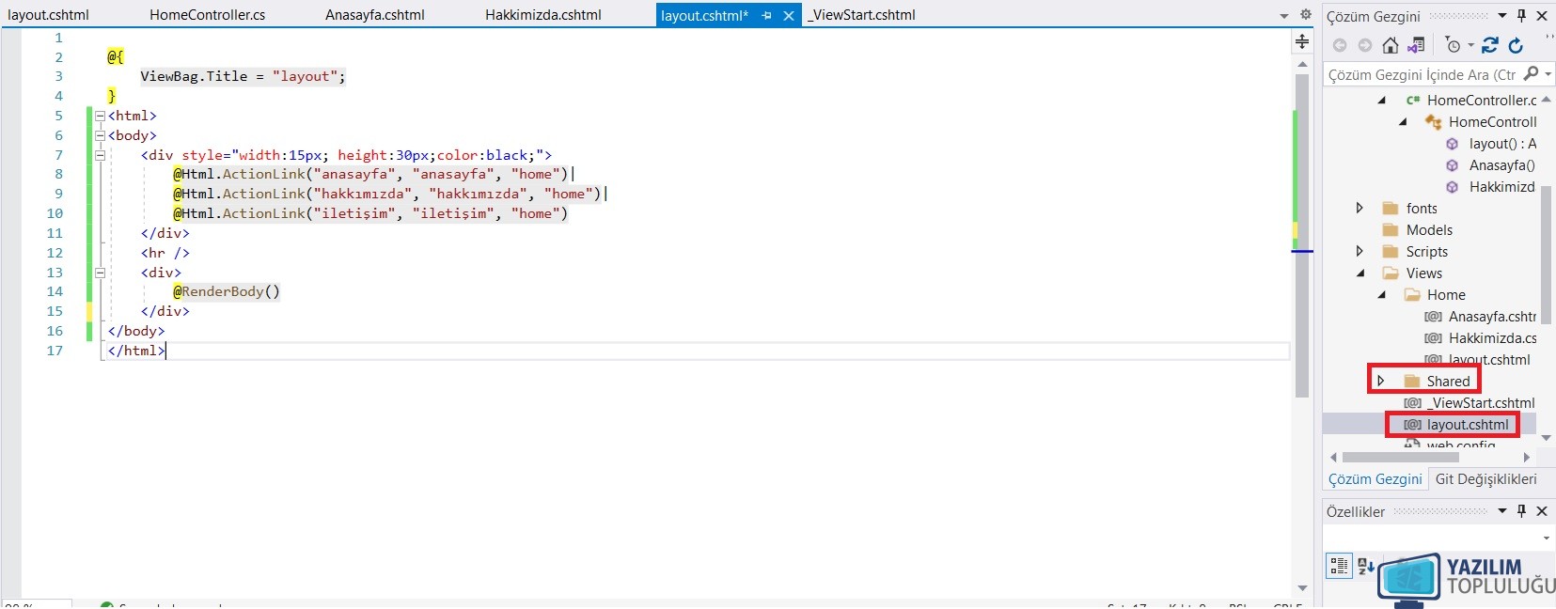Collapse the Views folder
Screen dimensions: 1556x609
pos(1360,273)
